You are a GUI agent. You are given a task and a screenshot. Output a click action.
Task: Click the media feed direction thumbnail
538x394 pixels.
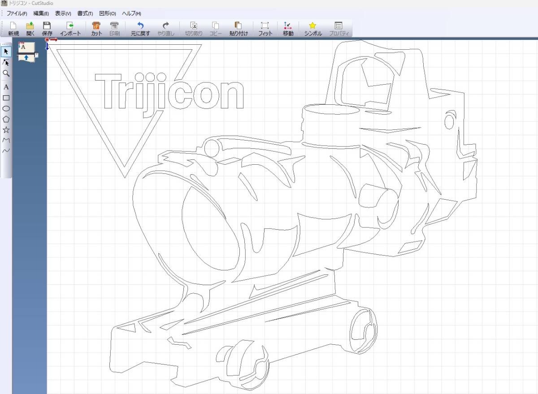click(x=27, y=51)
